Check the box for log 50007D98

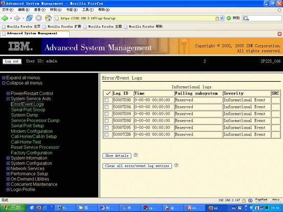point(106,121)
